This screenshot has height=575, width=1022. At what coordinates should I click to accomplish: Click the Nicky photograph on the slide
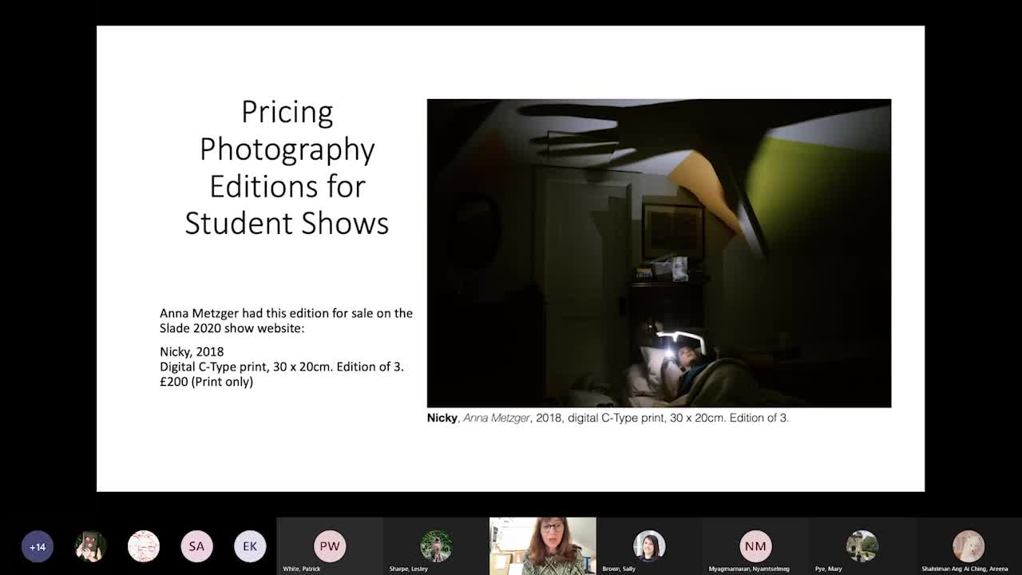[x=659, y=253]
